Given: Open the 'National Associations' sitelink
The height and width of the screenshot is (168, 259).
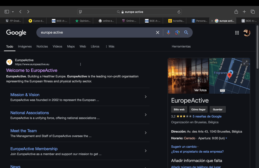Looking at the screenshot, I should pyautogui.click(x=30, y=113).
